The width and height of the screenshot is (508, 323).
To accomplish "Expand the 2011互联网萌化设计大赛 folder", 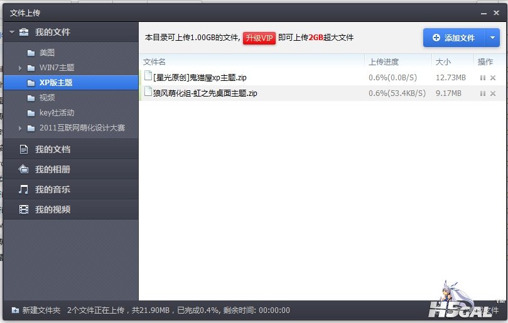I will coord(20,128).
